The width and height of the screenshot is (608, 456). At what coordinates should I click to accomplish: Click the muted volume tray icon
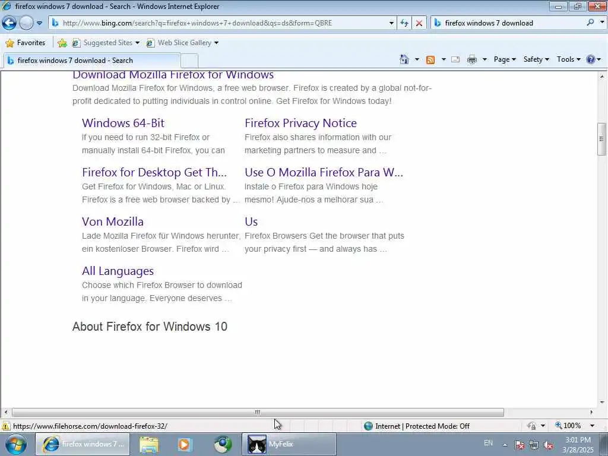[548, 445]
